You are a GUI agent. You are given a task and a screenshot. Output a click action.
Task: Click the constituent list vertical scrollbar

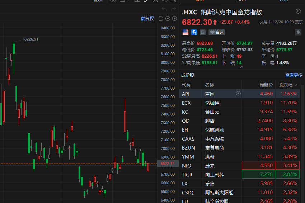[303, 143]
